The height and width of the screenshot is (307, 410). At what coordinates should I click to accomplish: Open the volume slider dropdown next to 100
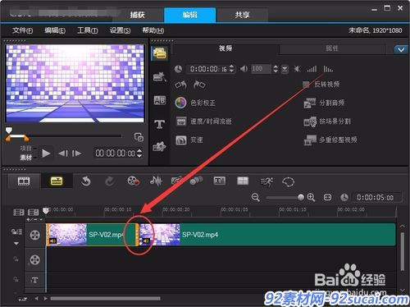285,69
